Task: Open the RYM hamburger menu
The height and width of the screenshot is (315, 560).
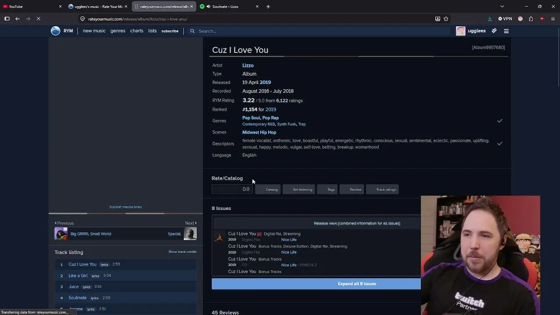Action: tap(506, 31)
